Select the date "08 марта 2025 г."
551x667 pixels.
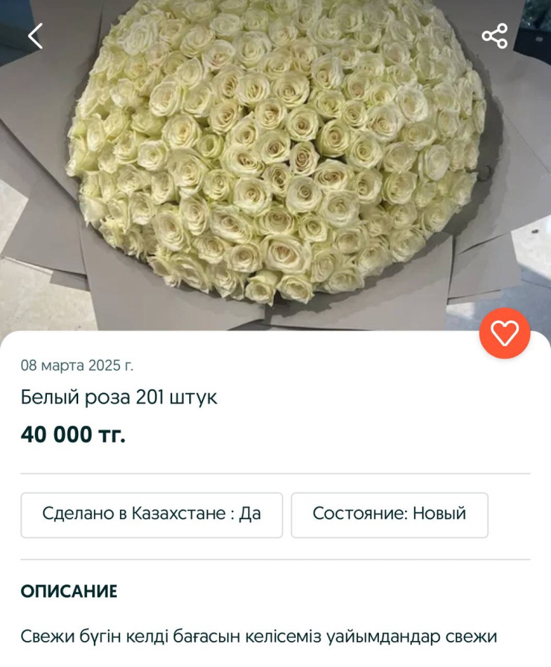(x=77, y=366)
